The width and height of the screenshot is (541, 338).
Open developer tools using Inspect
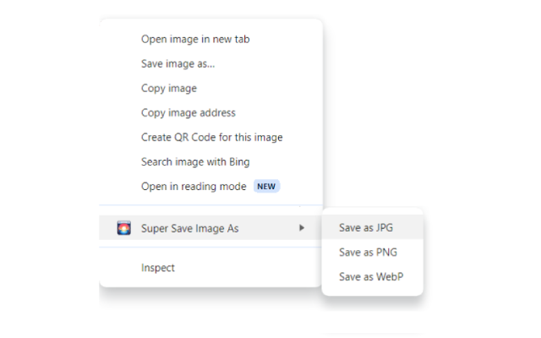158,268
